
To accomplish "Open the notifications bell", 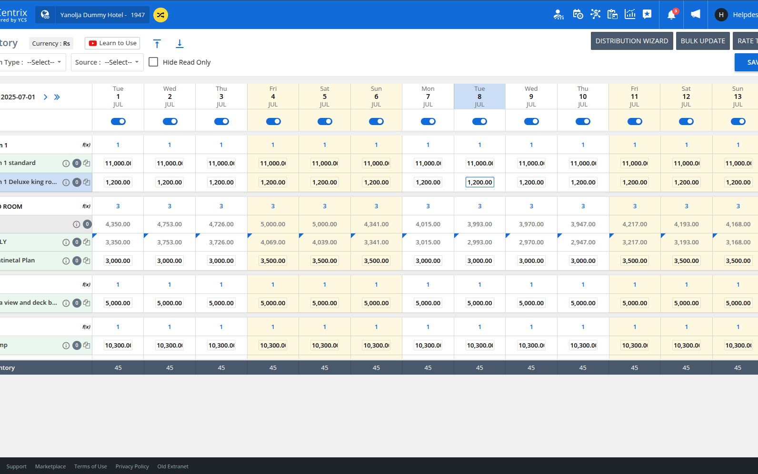I will click(x=671, y=15).
